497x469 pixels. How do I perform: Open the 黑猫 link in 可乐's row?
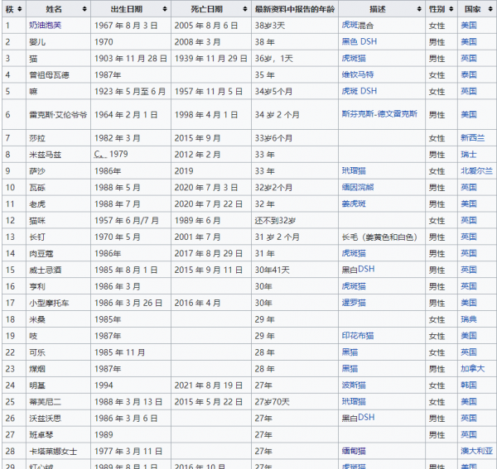pos(350,352)
